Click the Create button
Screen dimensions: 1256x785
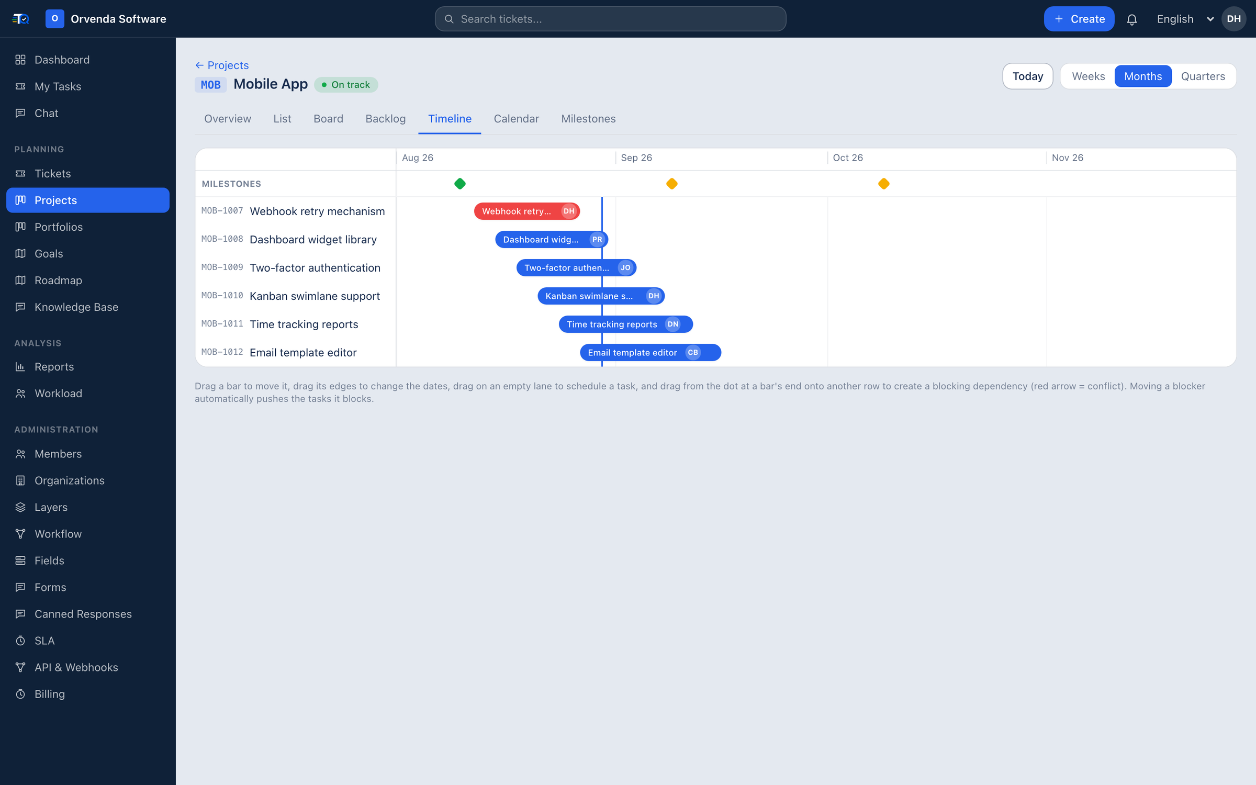pyautogui.click(x=1079, y=19)
